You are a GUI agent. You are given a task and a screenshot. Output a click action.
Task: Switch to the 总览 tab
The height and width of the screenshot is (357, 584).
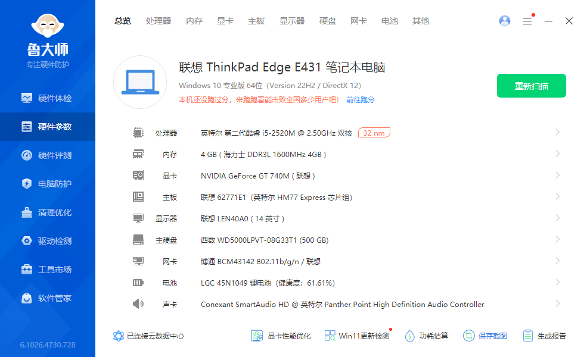point(123,21)
